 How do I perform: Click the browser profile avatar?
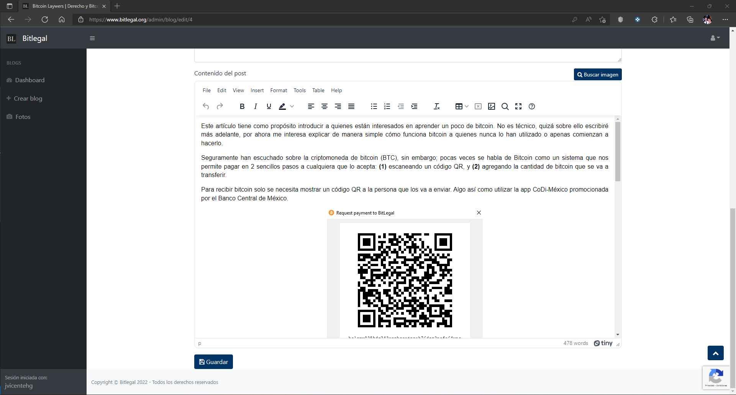[x=707, y=20]
